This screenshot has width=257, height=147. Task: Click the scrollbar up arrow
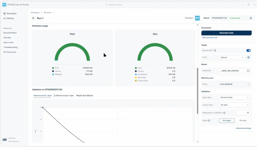[197, 25]
